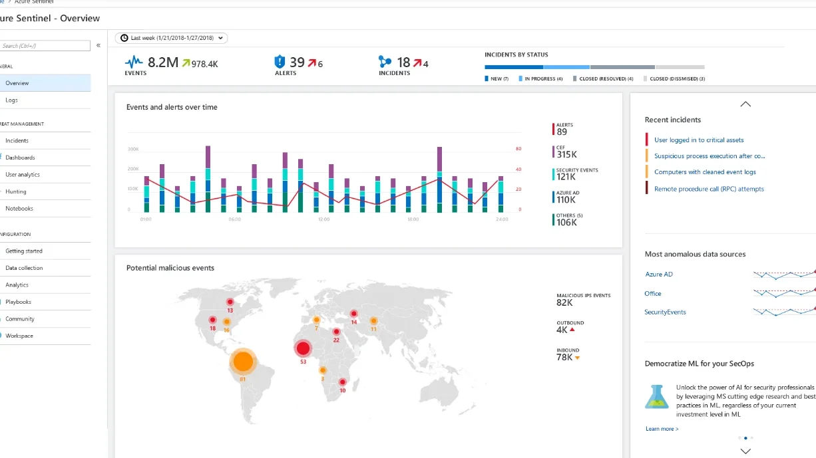The height and width of the screenshot is (458, 816).
Task: Click the green up arrow beside Events count
Action: point(185,63)
